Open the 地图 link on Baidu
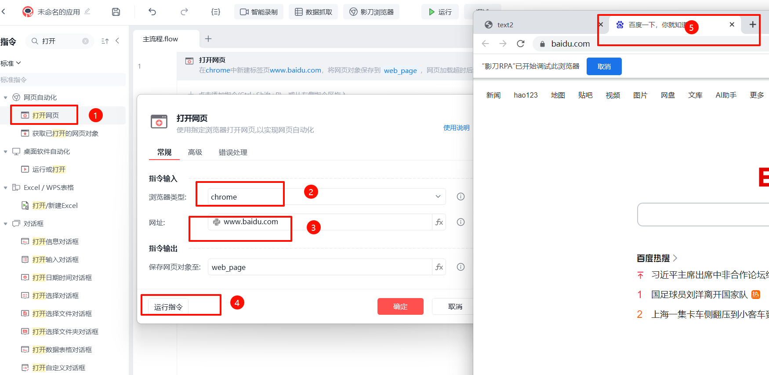The image size is (769, 375). coord(558,95)
